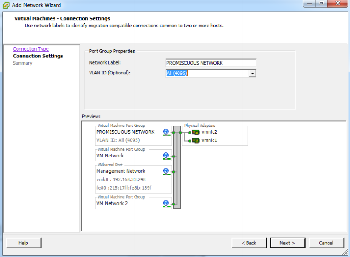Proceed with the Next > button
Viewport: 350px width, 257px height.
(287, 243)
